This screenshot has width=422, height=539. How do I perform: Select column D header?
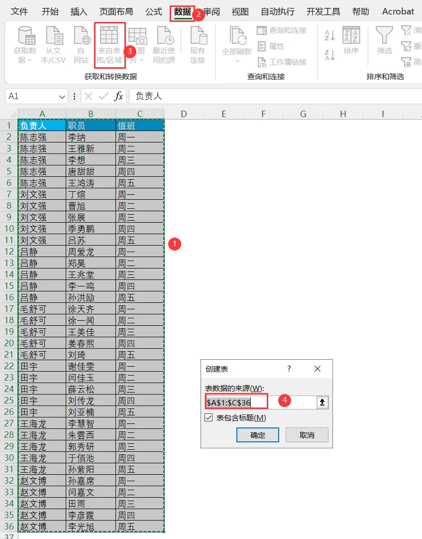pos(184,114)
